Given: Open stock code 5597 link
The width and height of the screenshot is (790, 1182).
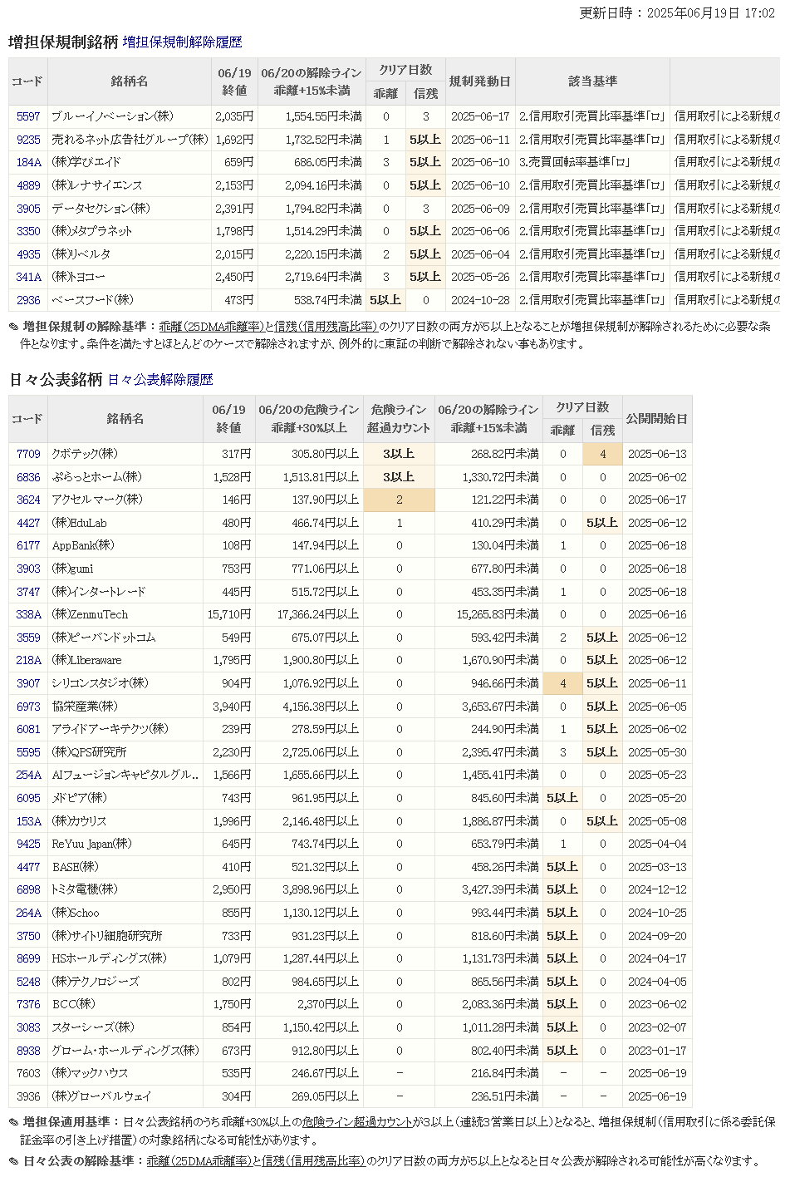Looking at the screenshot, I should tap(28, 117).
